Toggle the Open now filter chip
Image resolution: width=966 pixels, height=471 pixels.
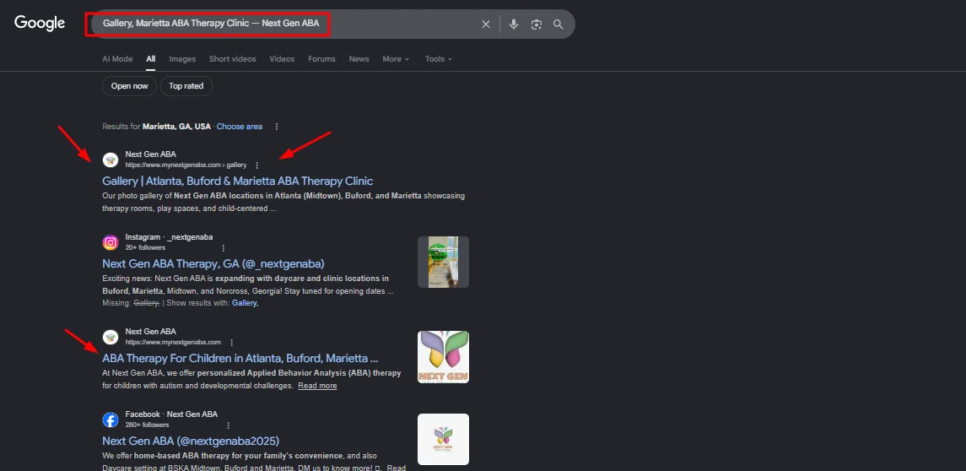129,86
